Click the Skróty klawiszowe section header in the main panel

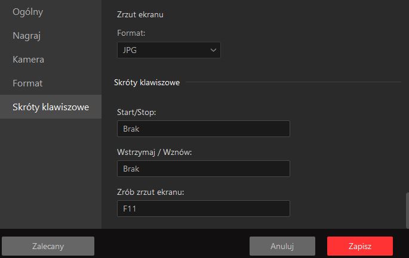[147, 83]
